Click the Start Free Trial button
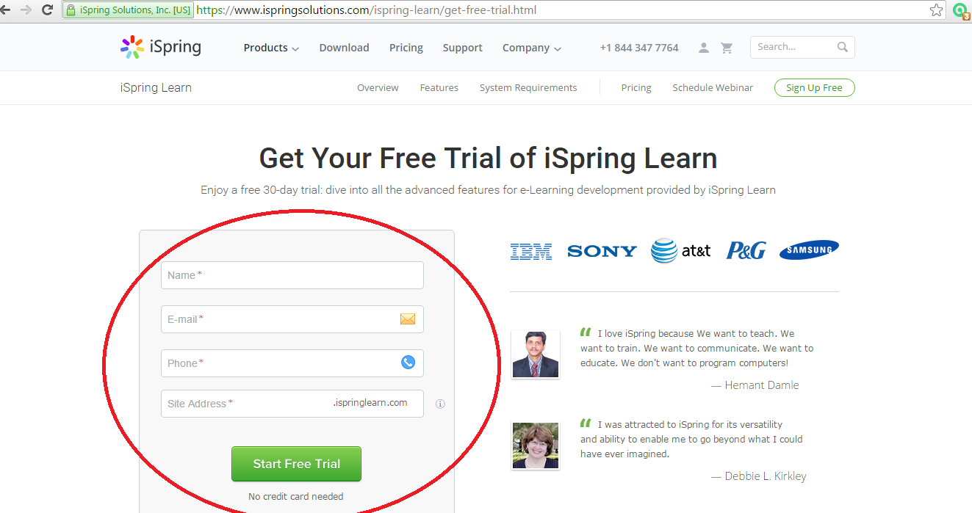 click(x=296, y=464)
